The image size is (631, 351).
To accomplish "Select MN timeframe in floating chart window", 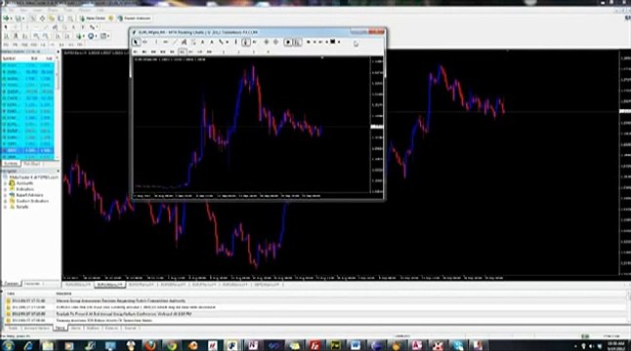I will 209,52.
